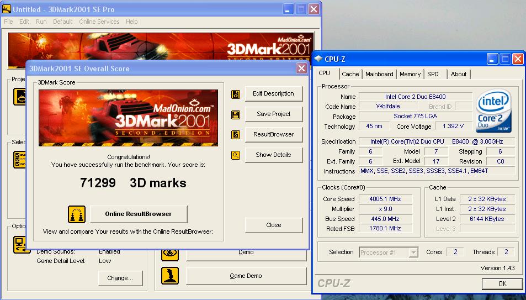This screenshot has height=300, width=526.
Task: Click the Cores count field
Action: pos(455,252)
